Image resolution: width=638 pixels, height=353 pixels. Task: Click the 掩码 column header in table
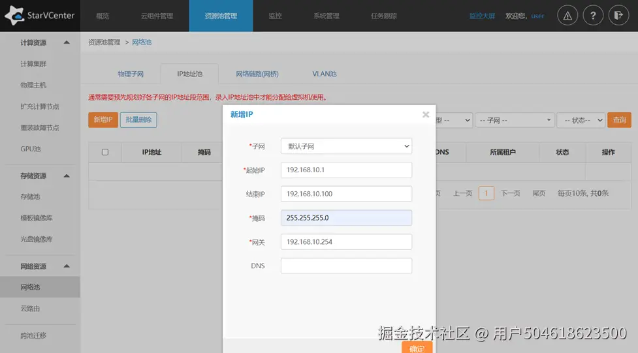pos(204,152)
